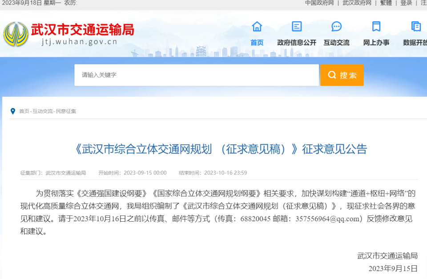Click the keyword search input box
The height and width of the screenshot is (279, 427).
pos(196,75)
